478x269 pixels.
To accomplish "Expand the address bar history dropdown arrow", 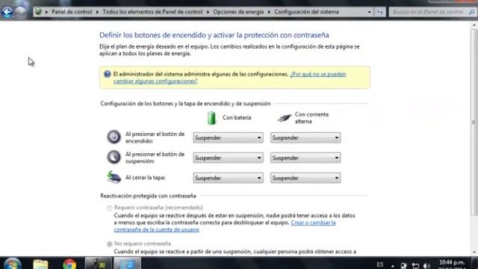I will click(x=369, y=12).
